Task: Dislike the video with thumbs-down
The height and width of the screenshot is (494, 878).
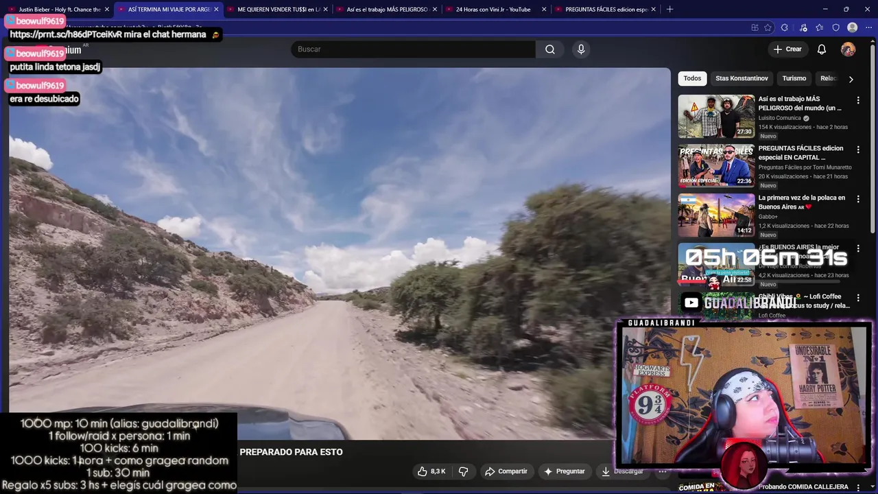Action: [x=464, y=471]
